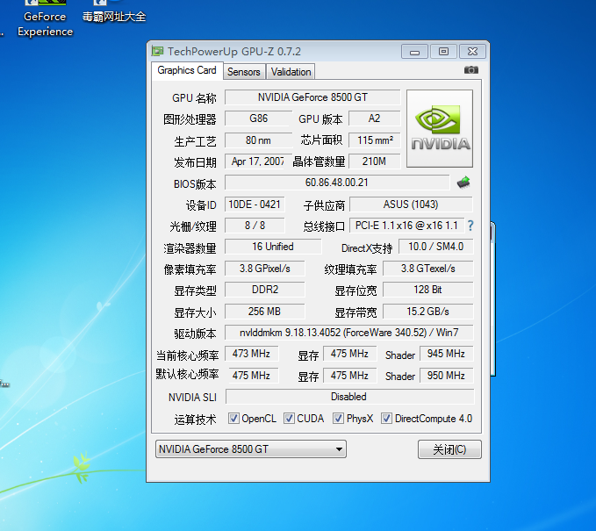Select the Graphics Card tab
The image size is (596, 531).
[186, 70]
